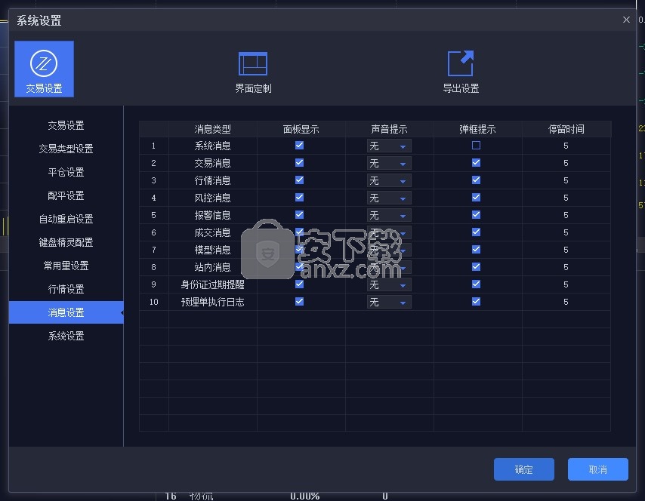This screenshot has width=645, height=501.
Task: Uncheck 面板显示 for 预埋单执行日志
Action: pyautogui.click(x=299, y=301)
